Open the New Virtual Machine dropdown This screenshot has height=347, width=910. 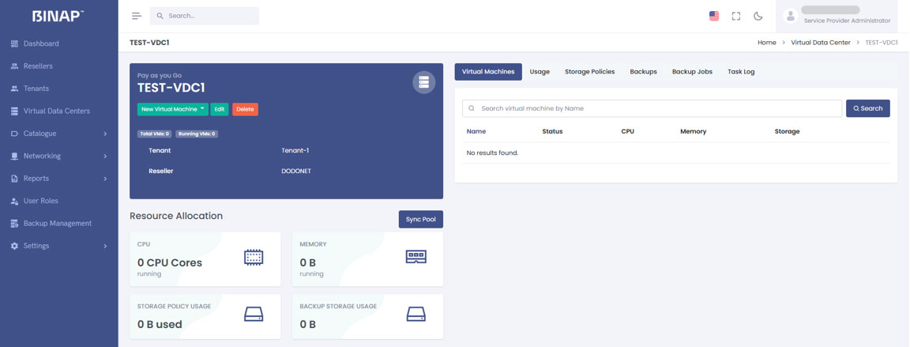coord(173,109)
